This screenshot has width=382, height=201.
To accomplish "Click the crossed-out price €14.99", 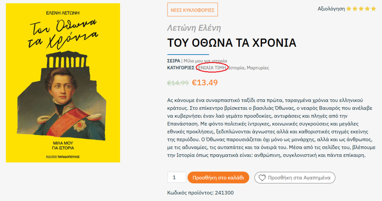I will tap(178, 83).
